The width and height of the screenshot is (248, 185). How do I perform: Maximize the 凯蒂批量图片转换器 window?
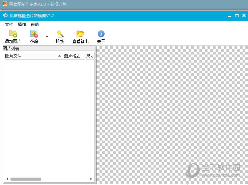(237, 15)
